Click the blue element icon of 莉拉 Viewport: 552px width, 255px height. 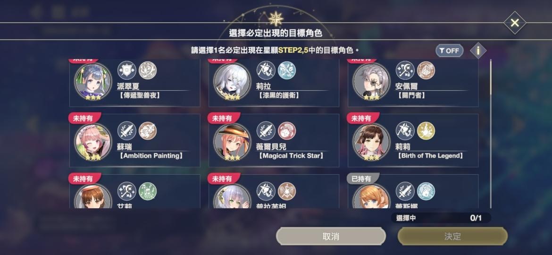coord(287,70)
